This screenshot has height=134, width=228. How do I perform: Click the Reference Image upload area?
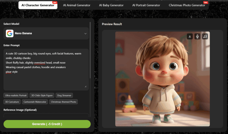click(46, 115)
